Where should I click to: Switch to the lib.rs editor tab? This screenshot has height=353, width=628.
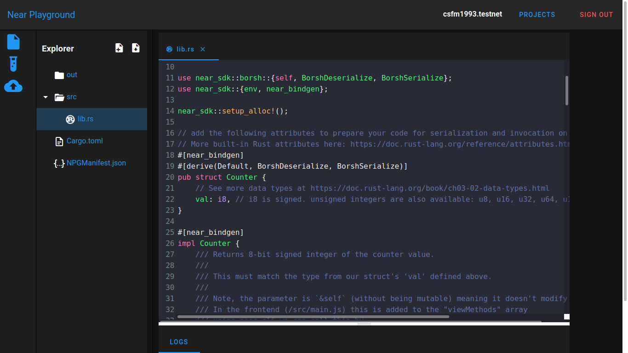click(x=185, y=49)
